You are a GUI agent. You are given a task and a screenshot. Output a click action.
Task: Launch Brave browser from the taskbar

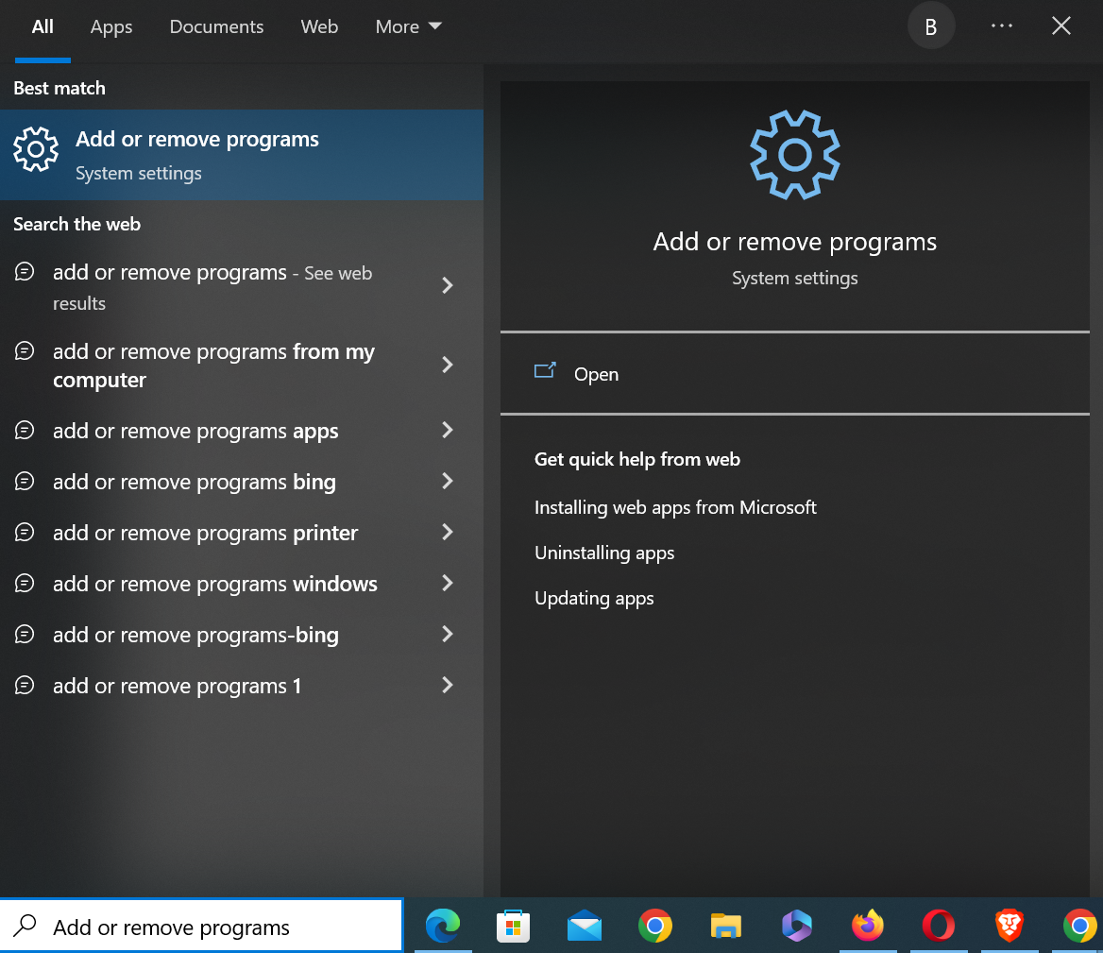(x=1010, y=926)
